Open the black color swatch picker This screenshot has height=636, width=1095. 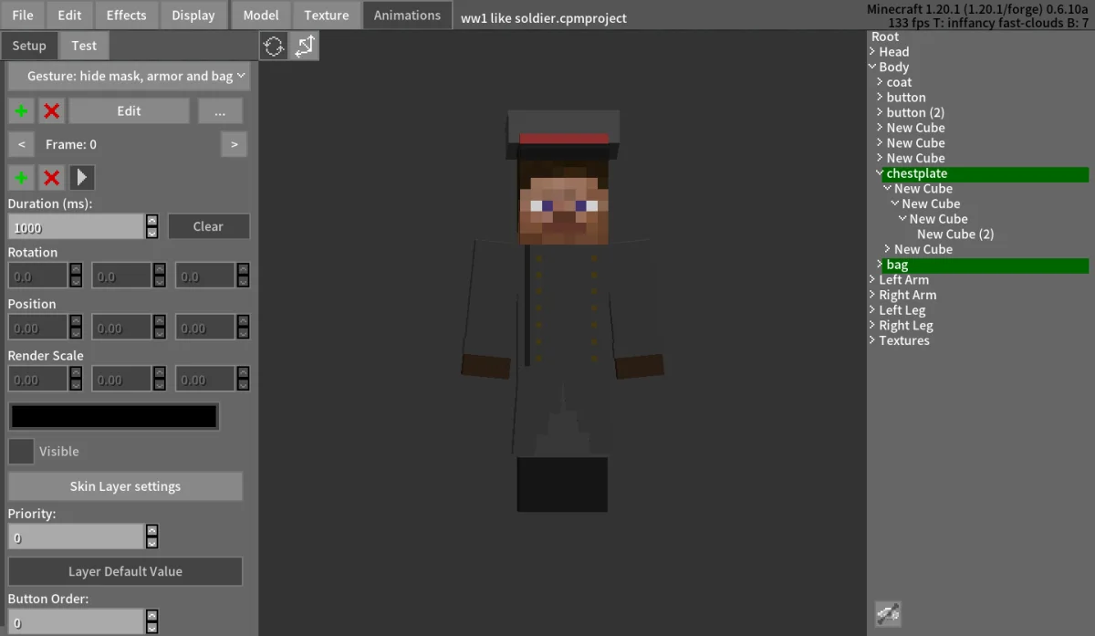[x=114, y=417]
